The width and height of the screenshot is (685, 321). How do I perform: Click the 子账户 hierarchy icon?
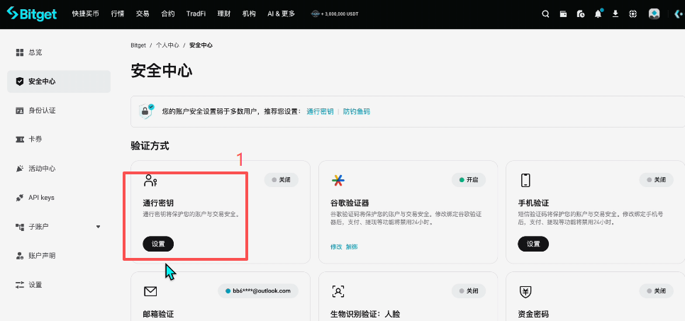pyautogui.click(x=20, y=227)
